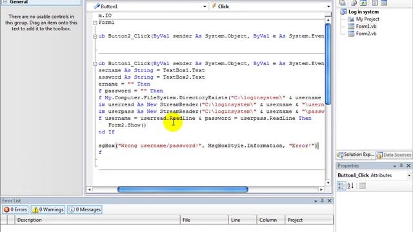Screen dimensions: 413x232
Task: Pin the Properties panel
Action: (401, 166)
